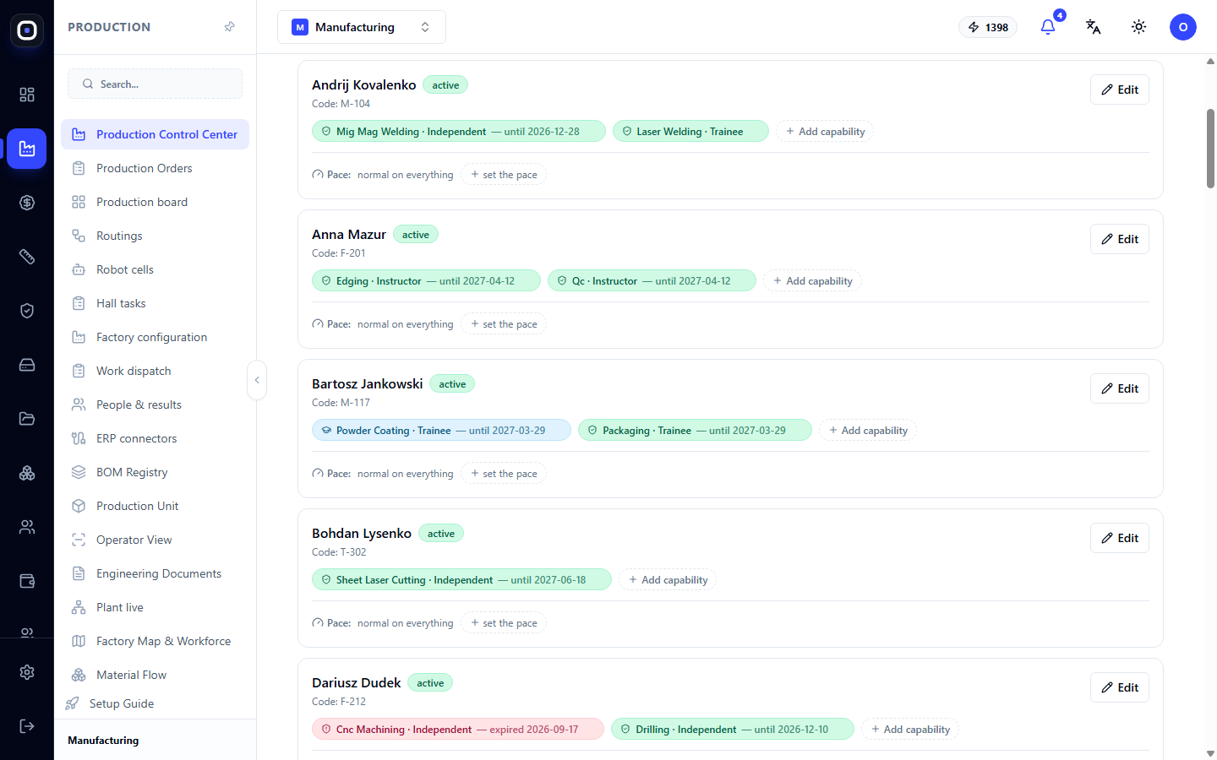Open ERP connectors
Viewport: 1217px width, 760px height.
(155, 438)
